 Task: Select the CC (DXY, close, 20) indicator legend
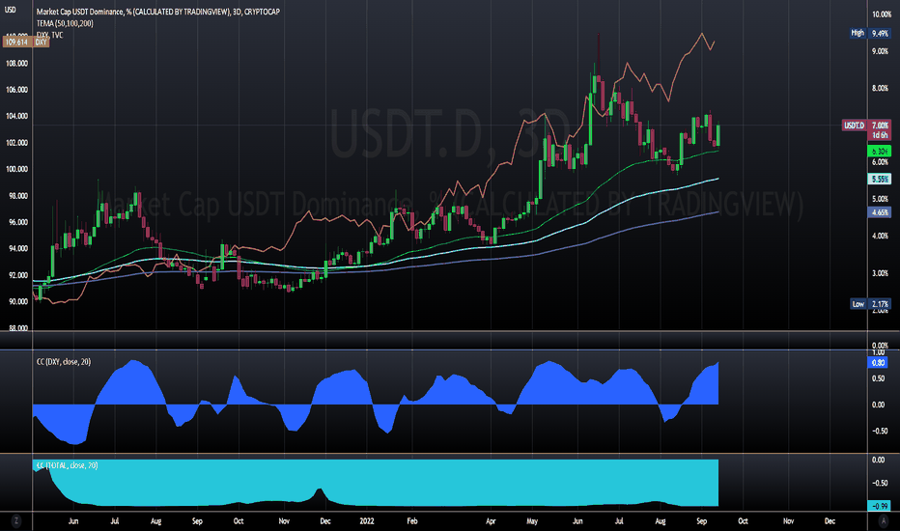(64, 362)
